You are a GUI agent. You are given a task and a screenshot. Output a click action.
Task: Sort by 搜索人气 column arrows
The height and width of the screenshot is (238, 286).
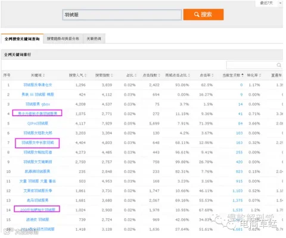85,76
